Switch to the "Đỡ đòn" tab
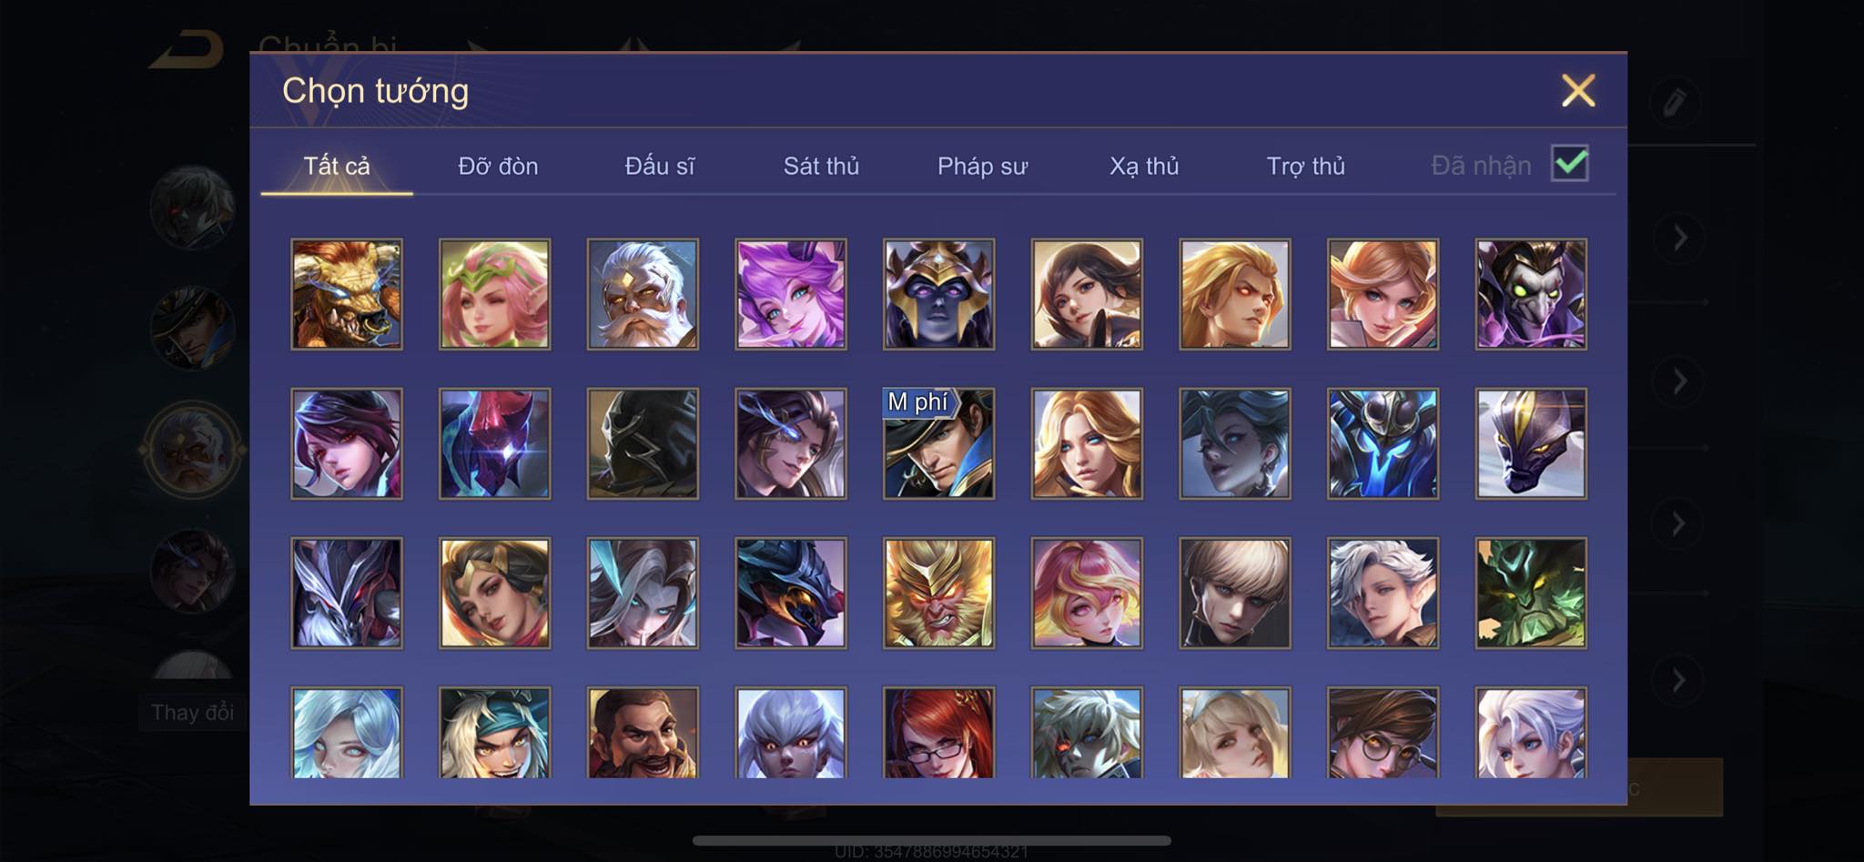Viewport: 1864px width, 862px height. pos(498,166)
